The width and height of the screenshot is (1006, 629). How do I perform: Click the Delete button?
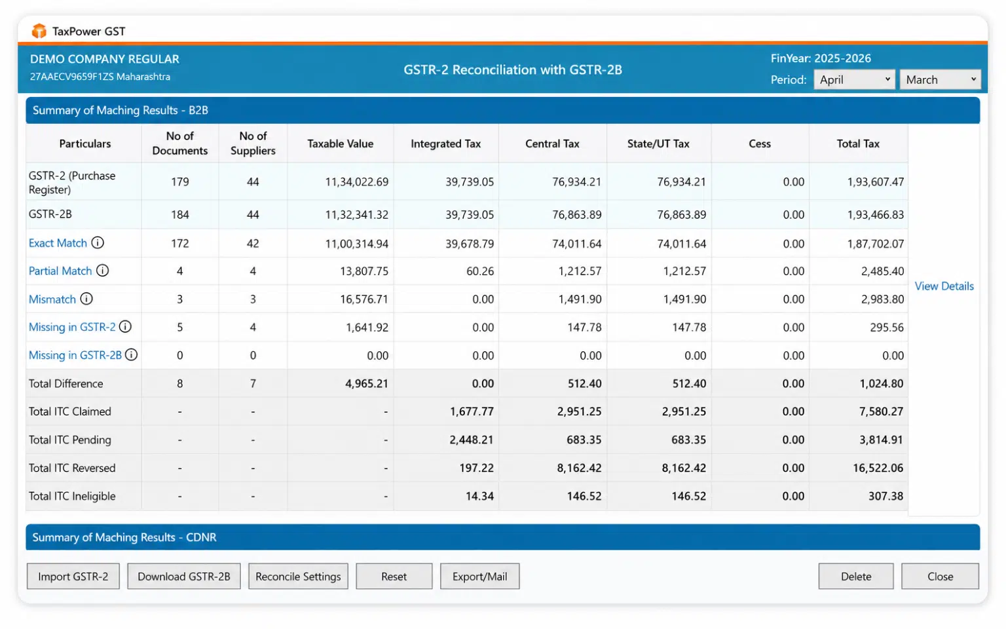(856, 577)
